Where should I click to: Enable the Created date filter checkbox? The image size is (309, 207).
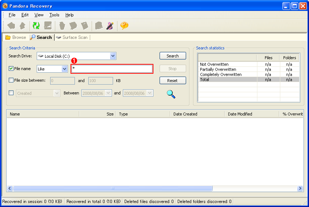(11, 93)
